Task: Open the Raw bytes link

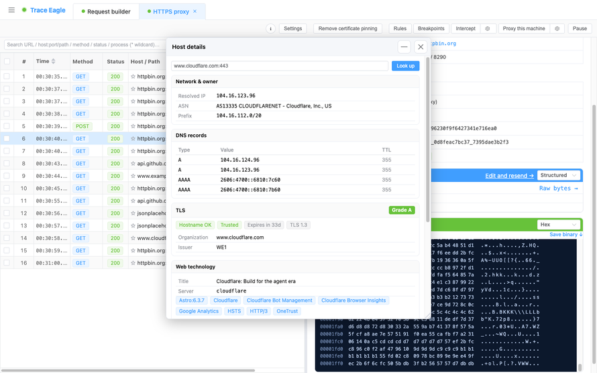Action: click(x=559, y=189)
